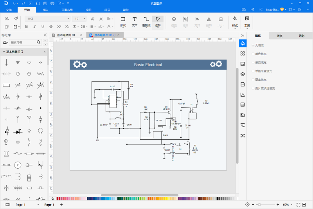Open the Shape (形状) tool

[x=123, y=22]
